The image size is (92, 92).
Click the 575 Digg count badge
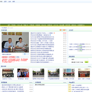[70, 85]
